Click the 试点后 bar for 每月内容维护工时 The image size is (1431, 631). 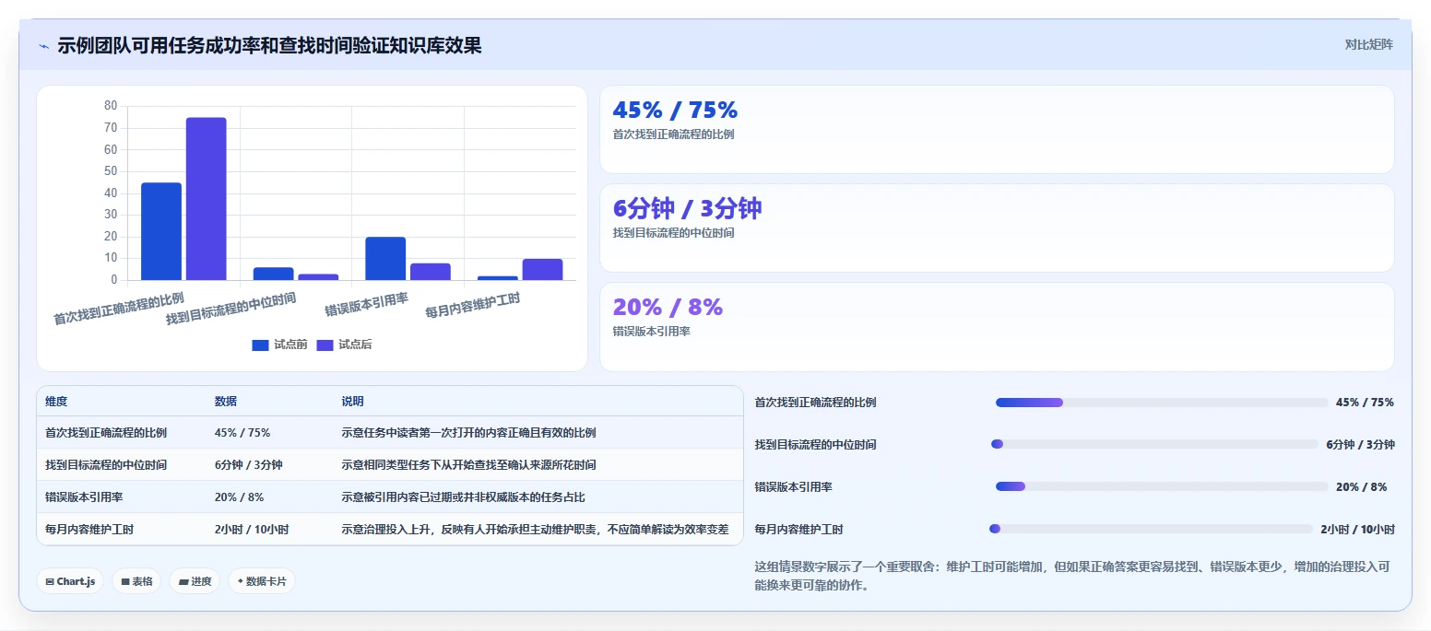click(x=542, y=269)
